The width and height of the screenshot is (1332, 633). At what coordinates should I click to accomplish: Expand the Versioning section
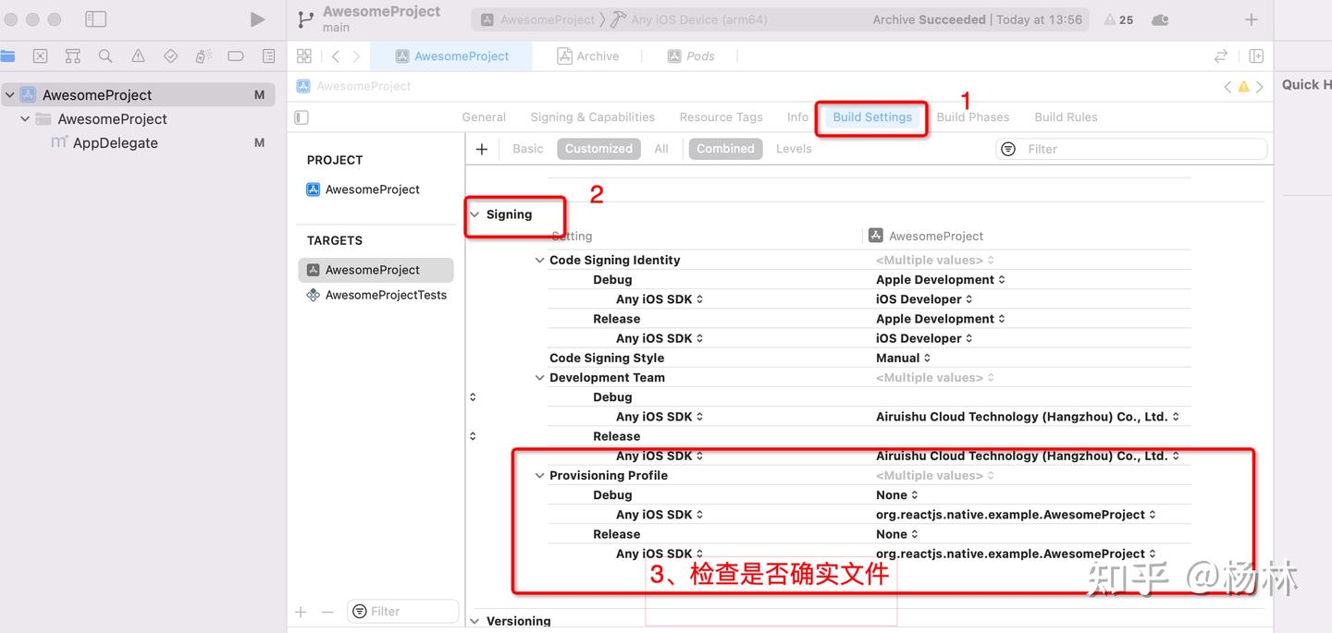click(475, 621)
